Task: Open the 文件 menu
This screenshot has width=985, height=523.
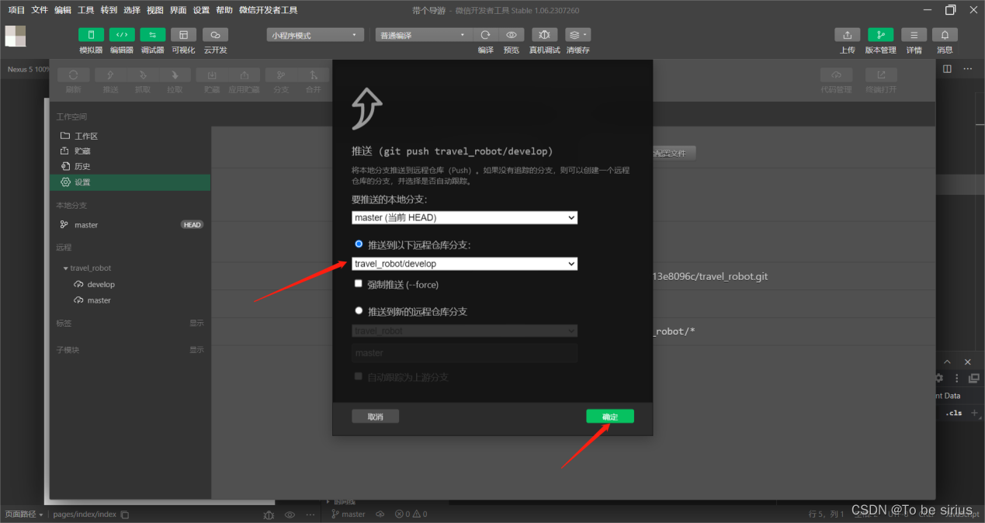Action: [x=40, y=10]
